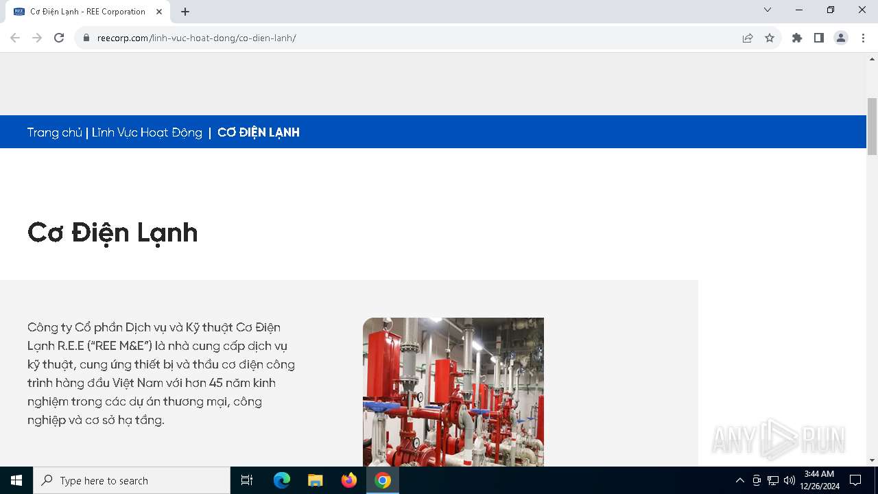Screen dimensions: 878x494
Task: Bookmark this page with the star
Action: click(770, 38)
